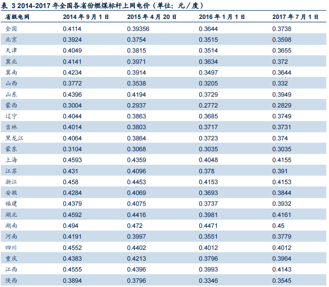Click the 0.494 cell for 湖南

point(70,226)
